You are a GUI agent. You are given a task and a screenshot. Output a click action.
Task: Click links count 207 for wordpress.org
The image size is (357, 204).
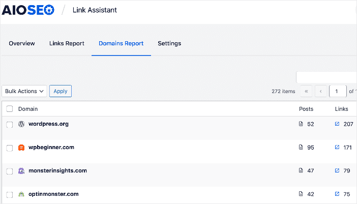tap(348, 124)
